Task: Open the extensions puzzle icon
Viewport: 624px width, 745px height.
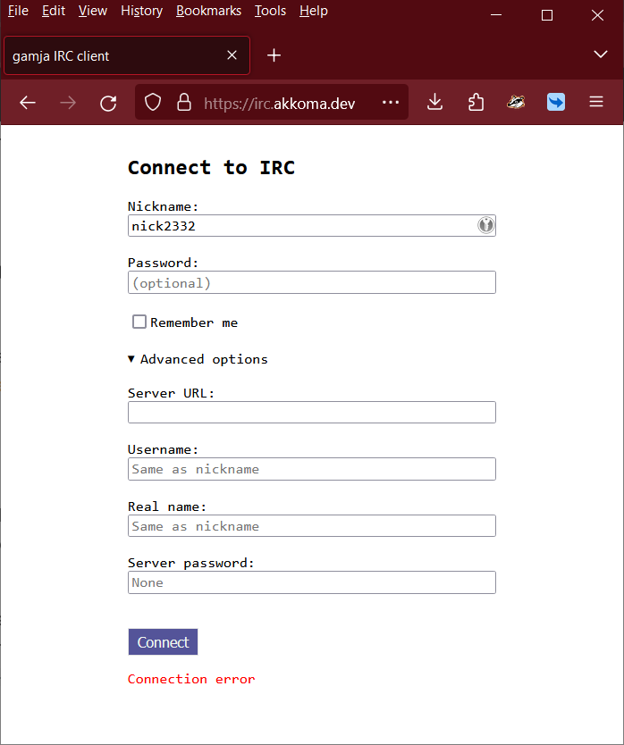Action: (x=476, y=102)
